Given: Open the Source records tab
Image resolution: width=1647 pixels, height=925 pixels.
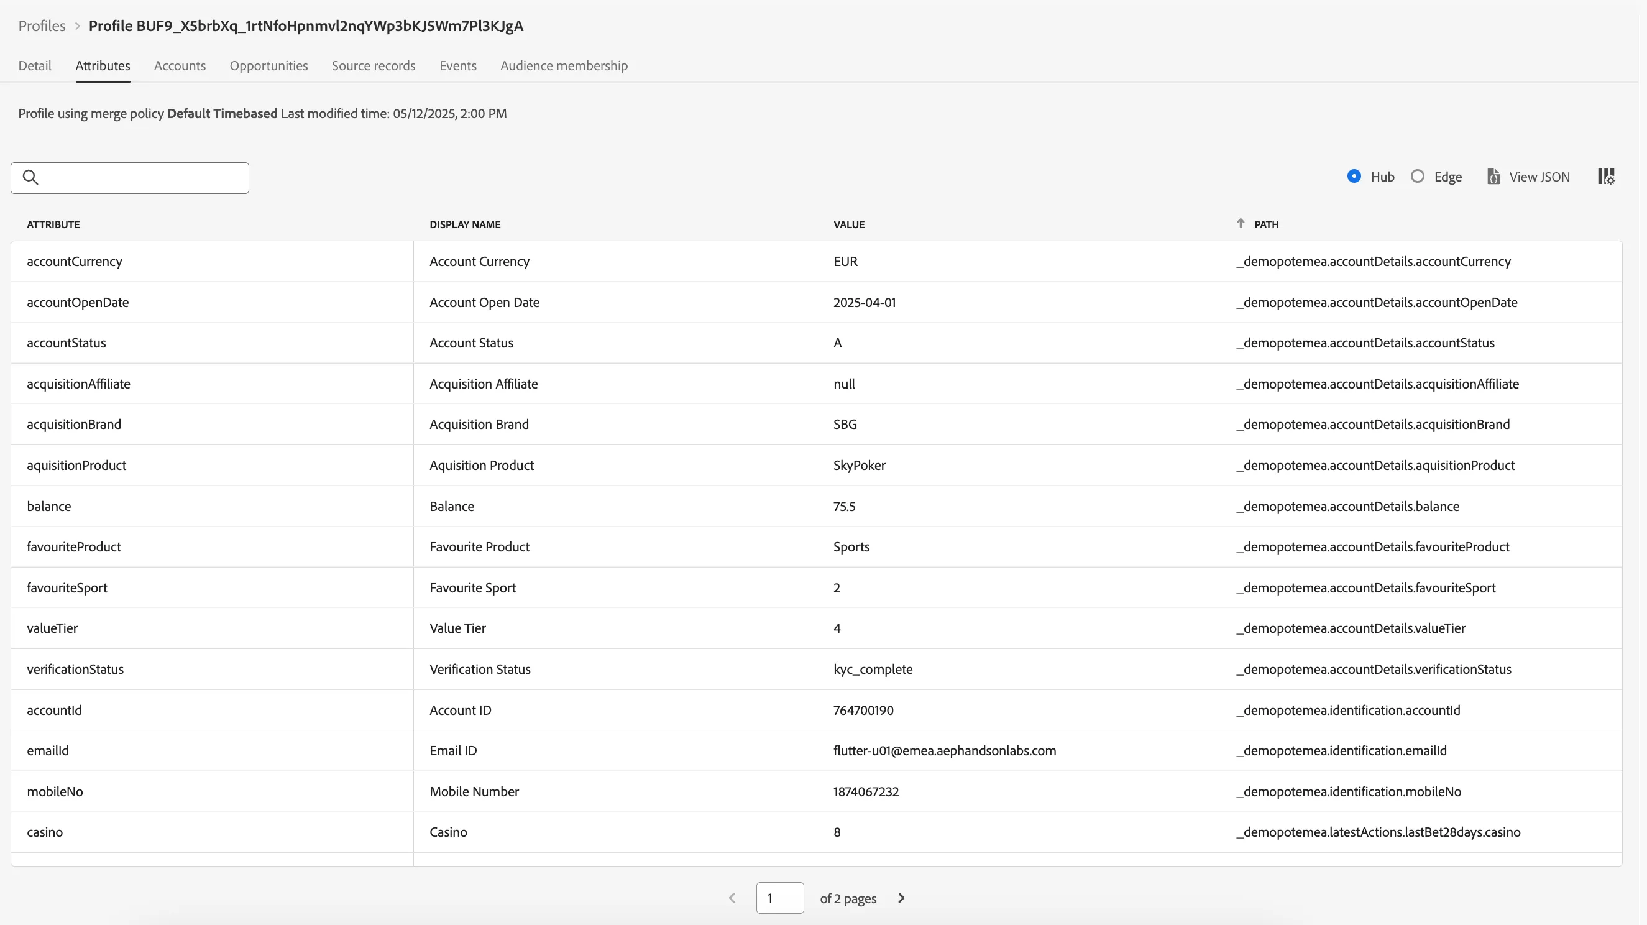Looking at the screenshot, I should [374, 65].
